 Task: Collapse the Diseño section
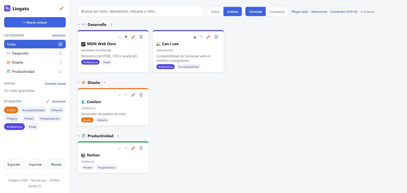point(79,82)
